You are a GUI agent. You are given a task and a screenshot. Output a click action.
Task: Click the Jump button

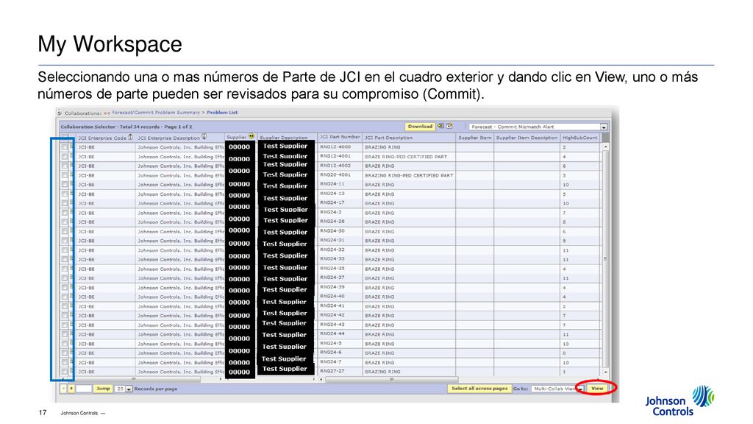click(x=103, y=389)
